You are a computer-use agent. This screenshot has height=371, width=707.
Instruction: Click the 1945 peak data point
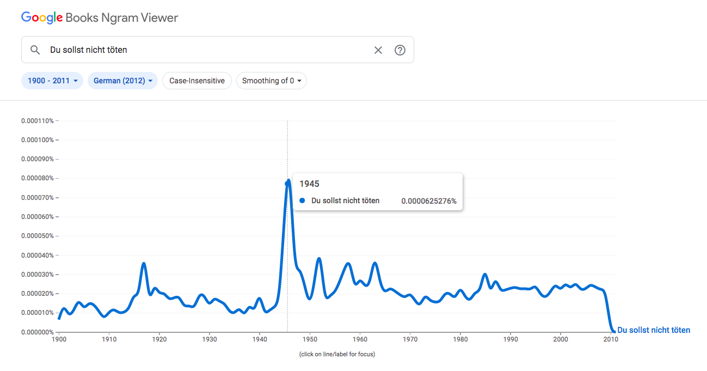[x=287, y=183]
